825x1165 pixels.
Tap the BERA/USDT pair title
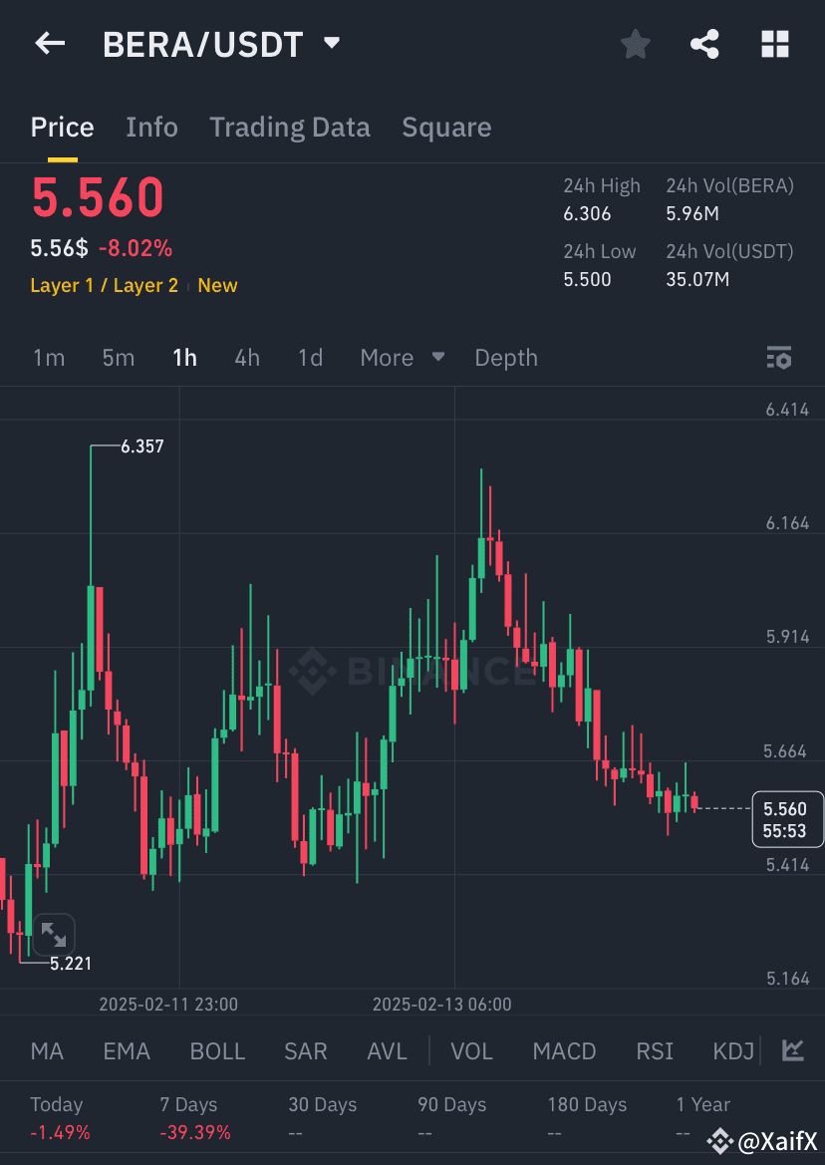[202, 45]
